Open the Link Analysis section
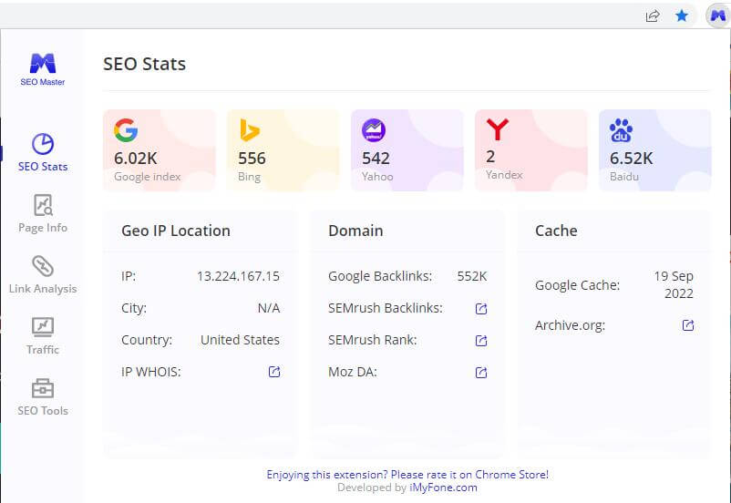Screen dimensions: 731x503 pyautogui.click(x=43, y=275)
